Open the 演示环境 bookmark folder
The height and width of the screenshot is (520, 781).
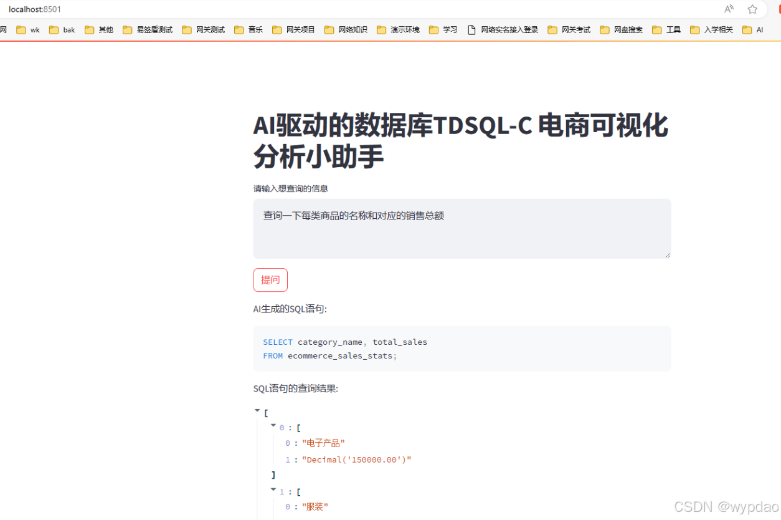pos(399,29)
